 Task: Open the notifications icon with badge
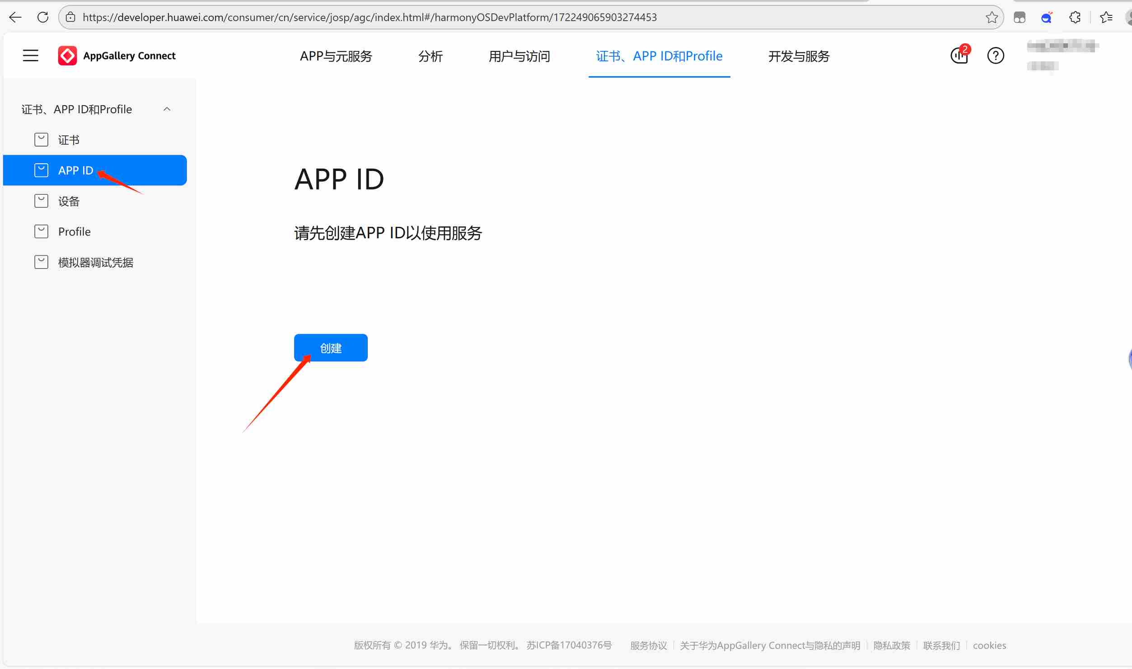coord(959,55)
